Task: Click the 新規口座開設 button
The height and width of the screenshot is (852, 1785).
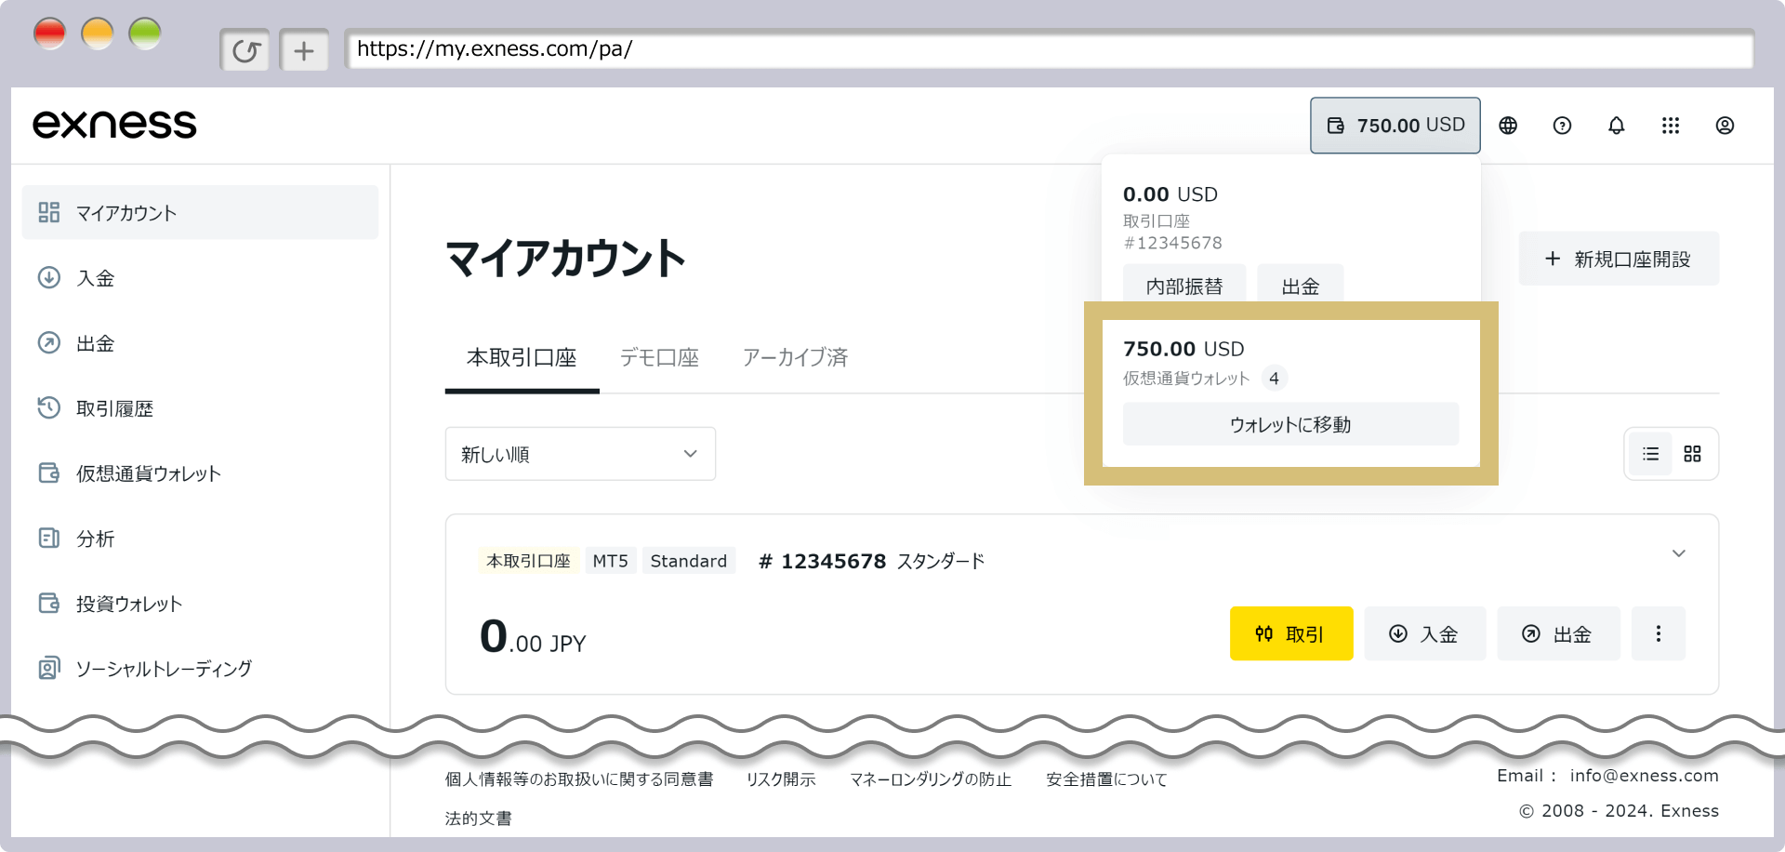Action: (x=1619, y=259)
